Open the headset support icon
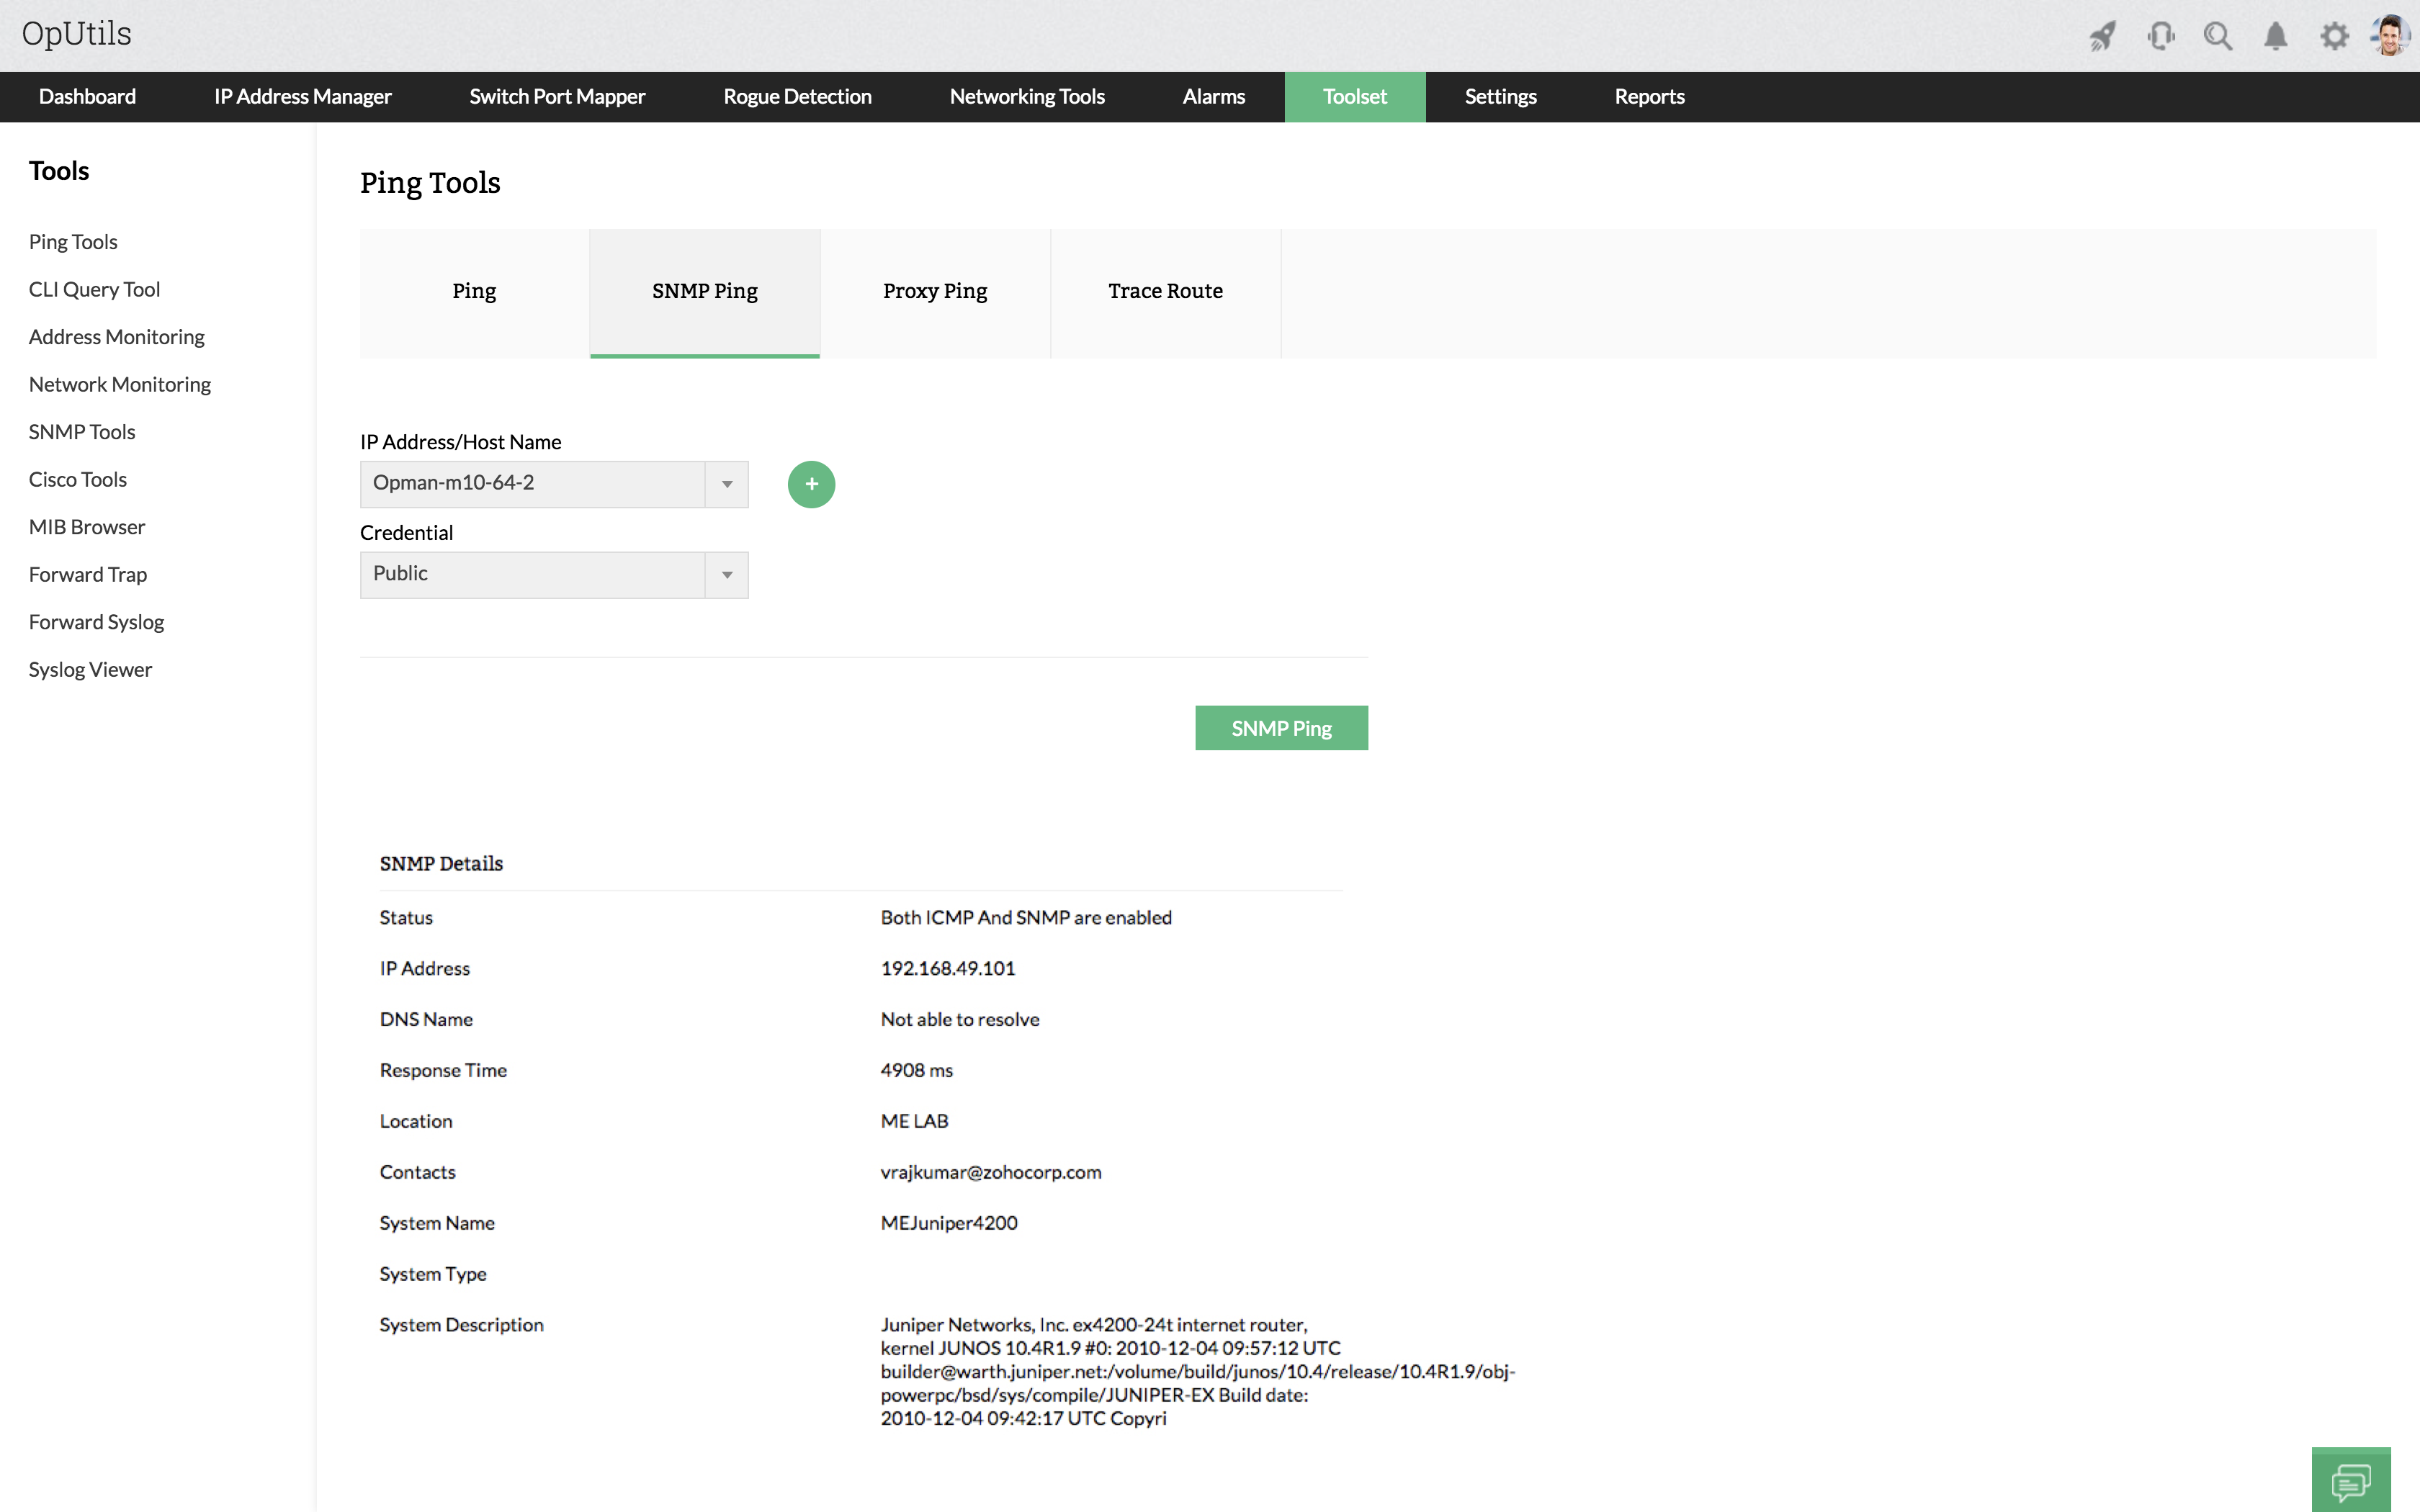This screenshot has width=2420, height=1512. [2160, 37]
